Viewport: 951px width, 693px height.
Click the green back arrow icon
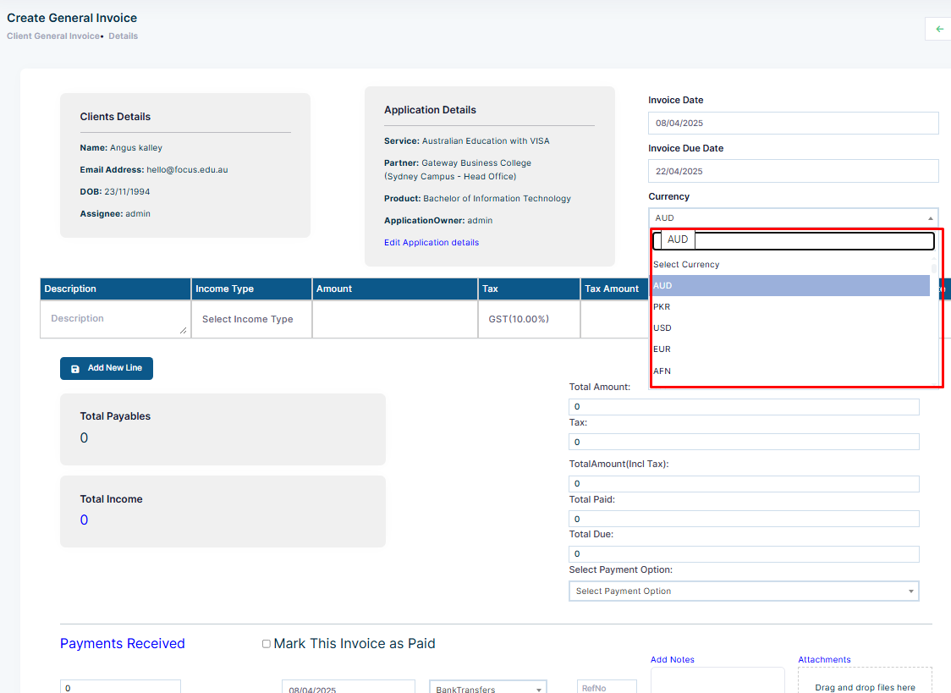[x=939, y=29]
